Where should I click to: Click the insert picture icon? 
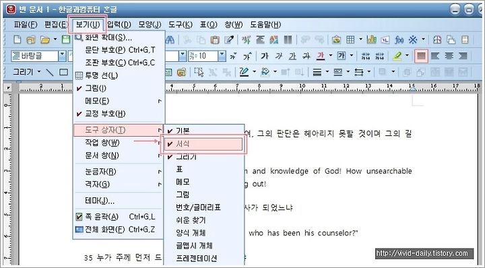coord(336,40)
